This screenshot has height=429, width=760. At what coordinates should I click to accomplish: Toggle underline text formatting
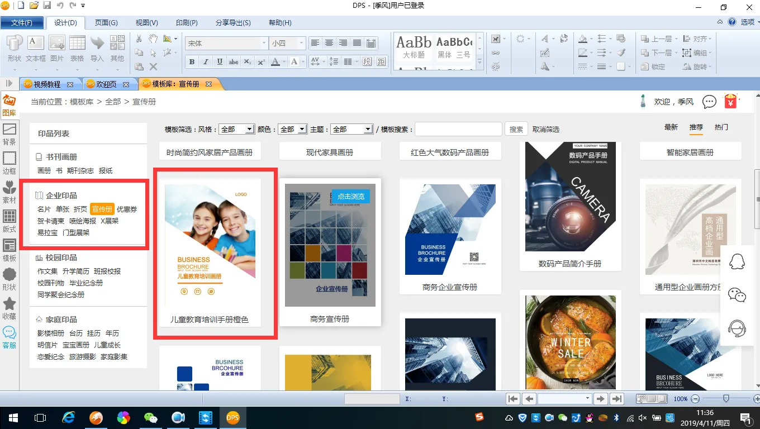(x=220, y=61)
